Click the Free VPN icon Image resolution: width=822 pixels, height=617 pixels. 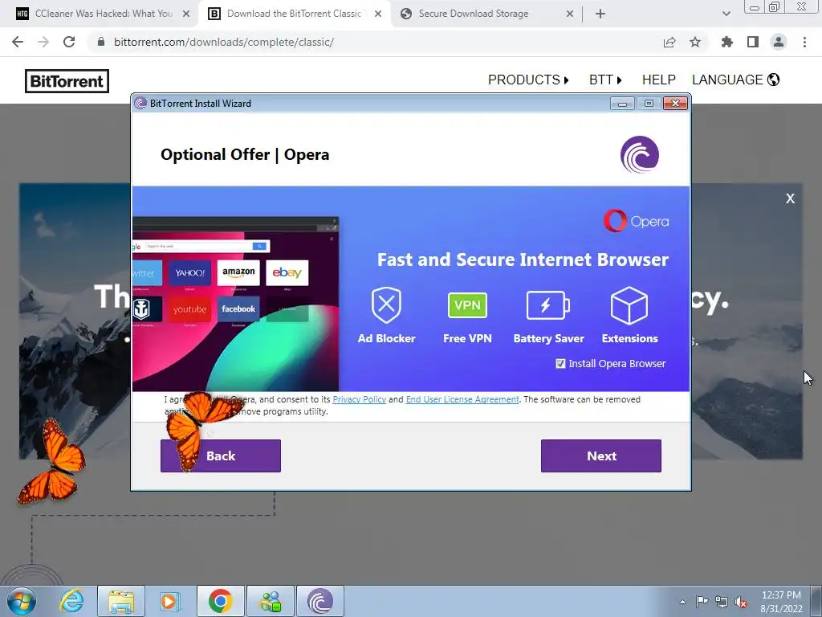click(467, 304)
